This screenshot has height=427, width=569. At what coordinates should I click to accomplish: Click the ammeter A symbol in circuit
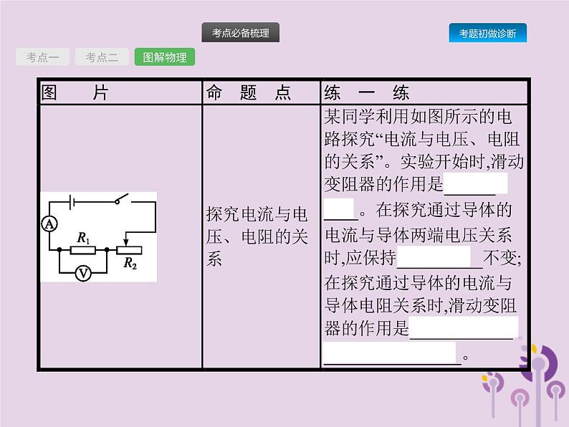coord(49,224)
